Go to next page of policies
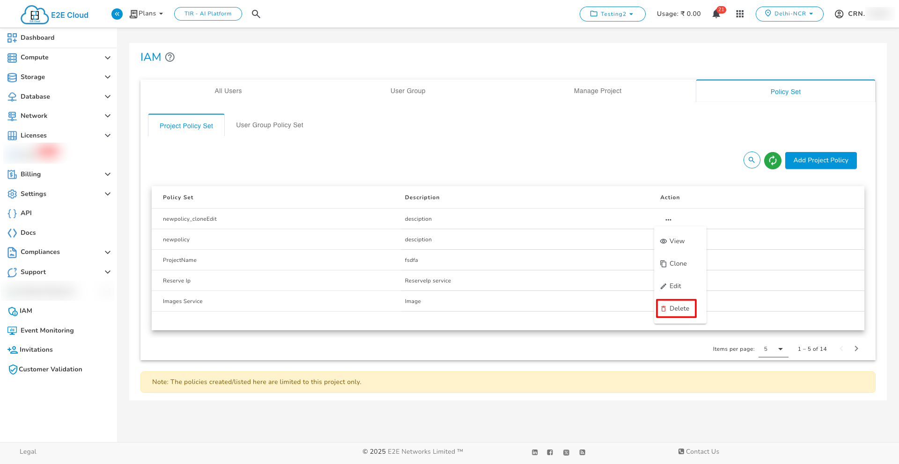 click(856, 349)
